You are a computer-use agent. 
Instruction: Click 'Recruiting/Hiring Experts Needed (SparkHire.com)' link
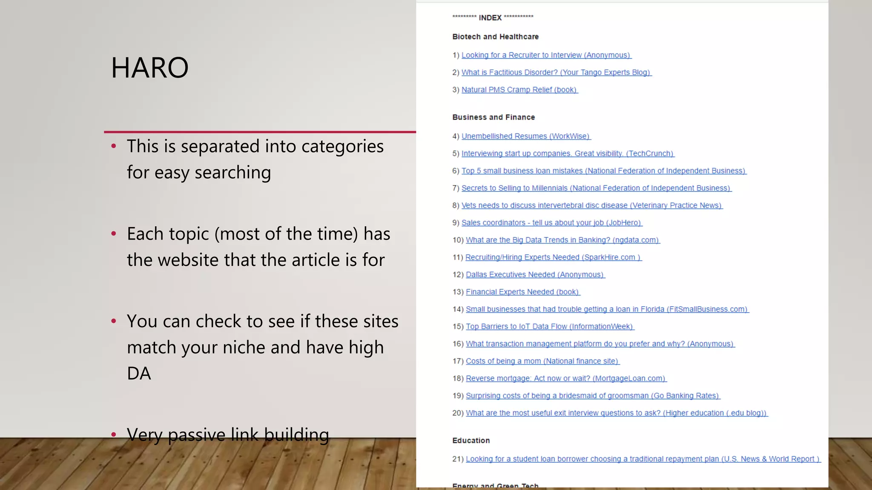[x=554, y=257]
